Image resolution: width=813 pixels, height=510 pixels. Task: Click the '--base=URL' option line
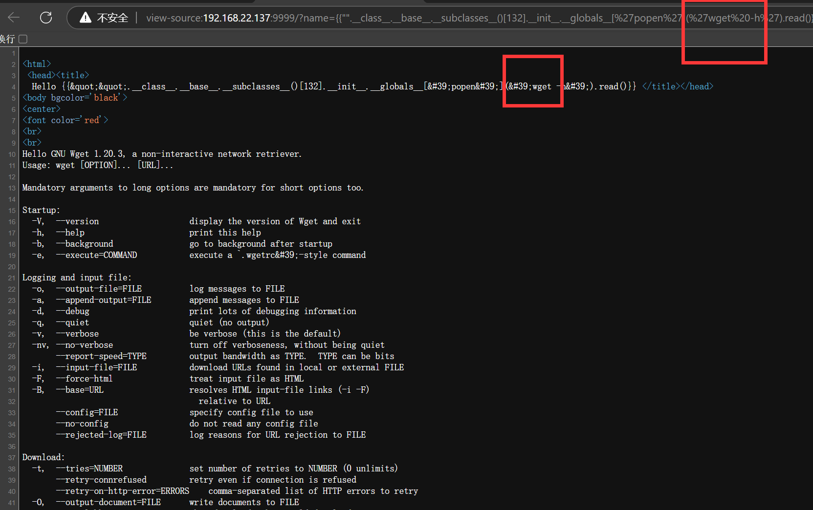201,390
